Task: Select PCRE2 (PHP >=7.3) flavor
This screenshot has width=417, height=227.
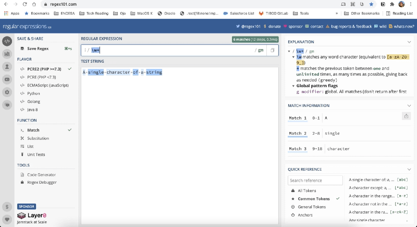Action: click(45, 68)
